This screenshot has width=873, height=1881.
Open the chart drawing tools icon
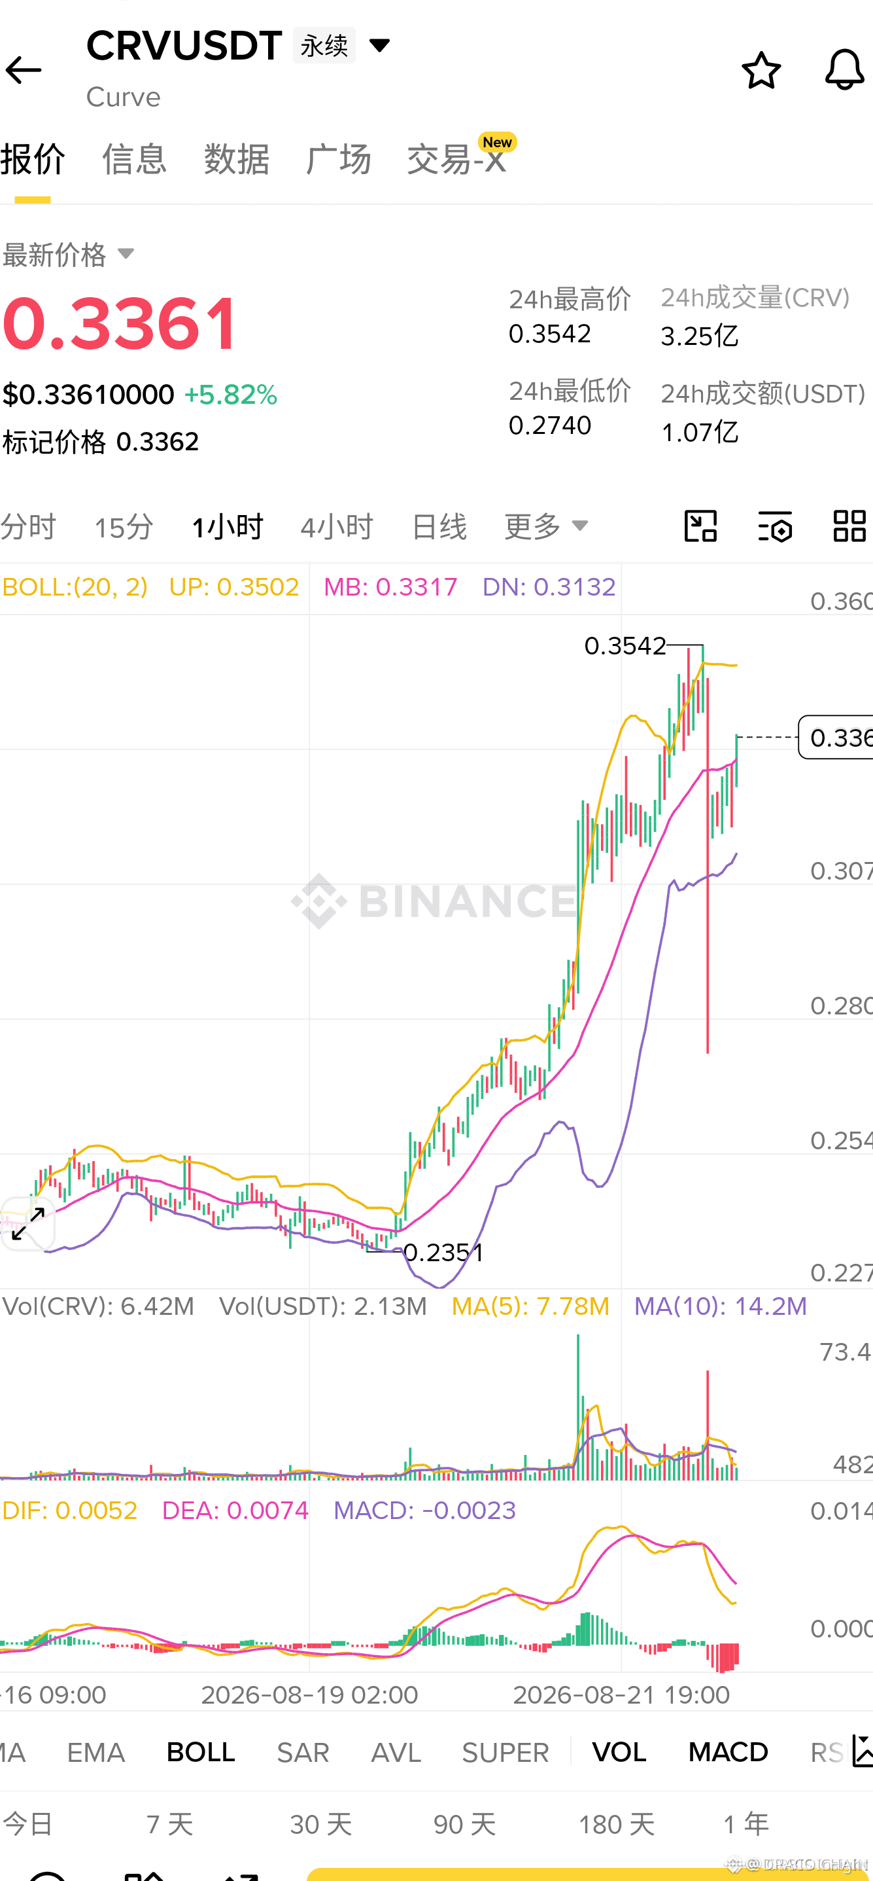coord(700,526)
